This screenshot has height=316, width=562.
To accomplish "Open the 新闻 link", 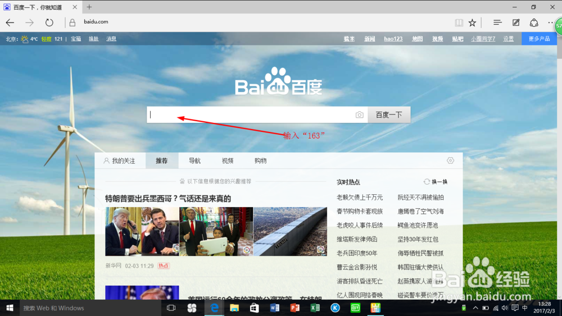I will tap(370, 39).
